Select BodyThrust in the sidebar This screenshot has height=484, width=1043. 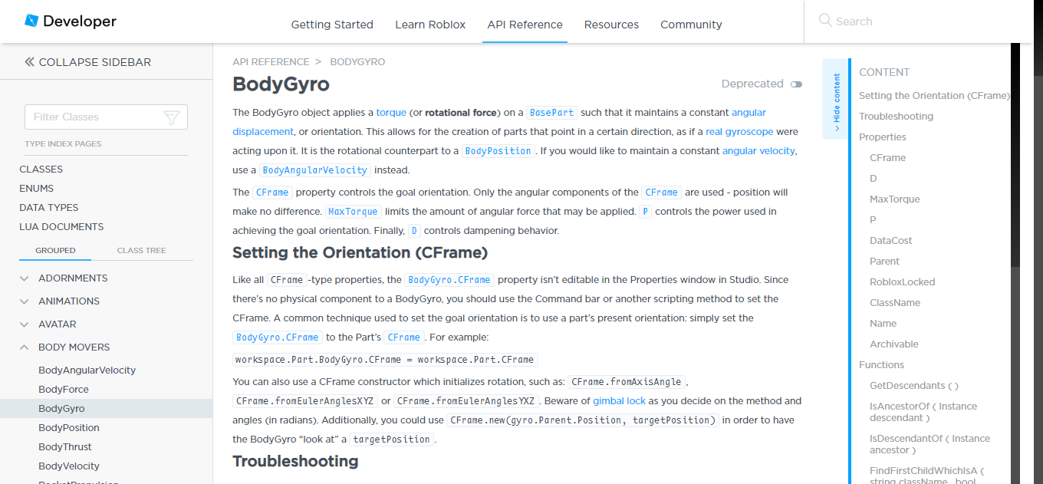point(65,447)
